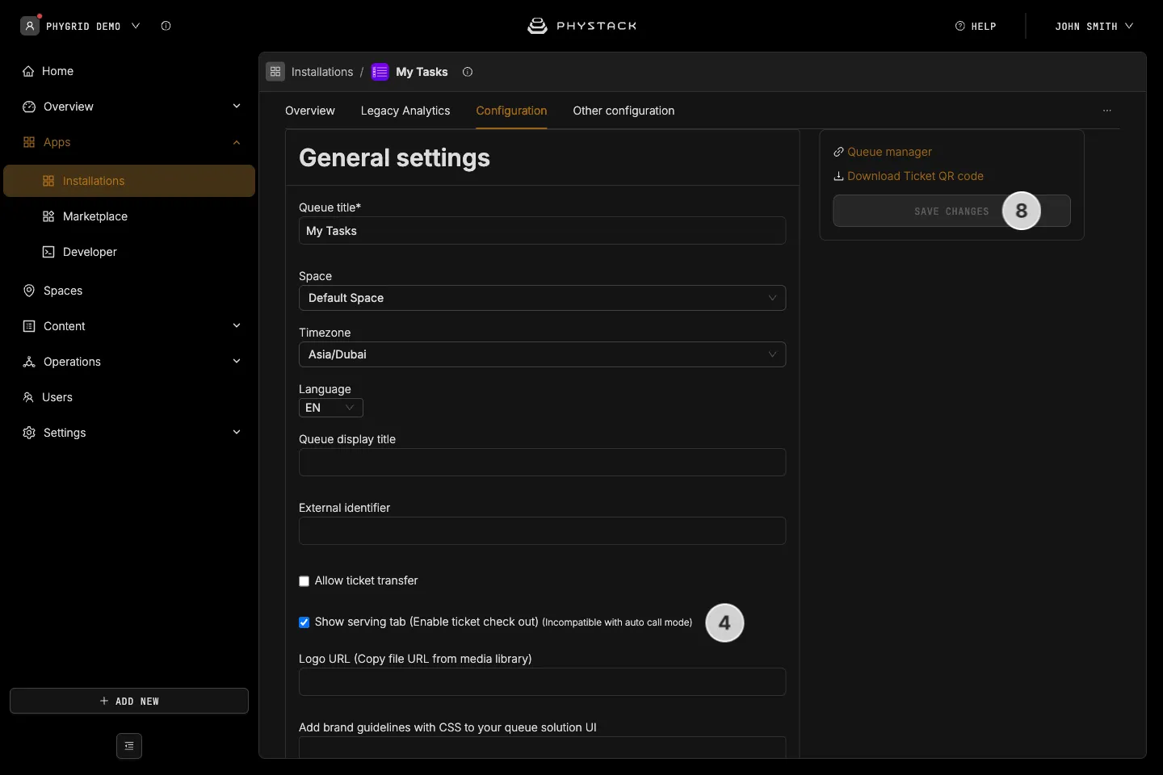Open the Space dropdown showing Default Space
Image resolution: width=1163 pixels, height=775 pixels.
[x=542, y=298]
